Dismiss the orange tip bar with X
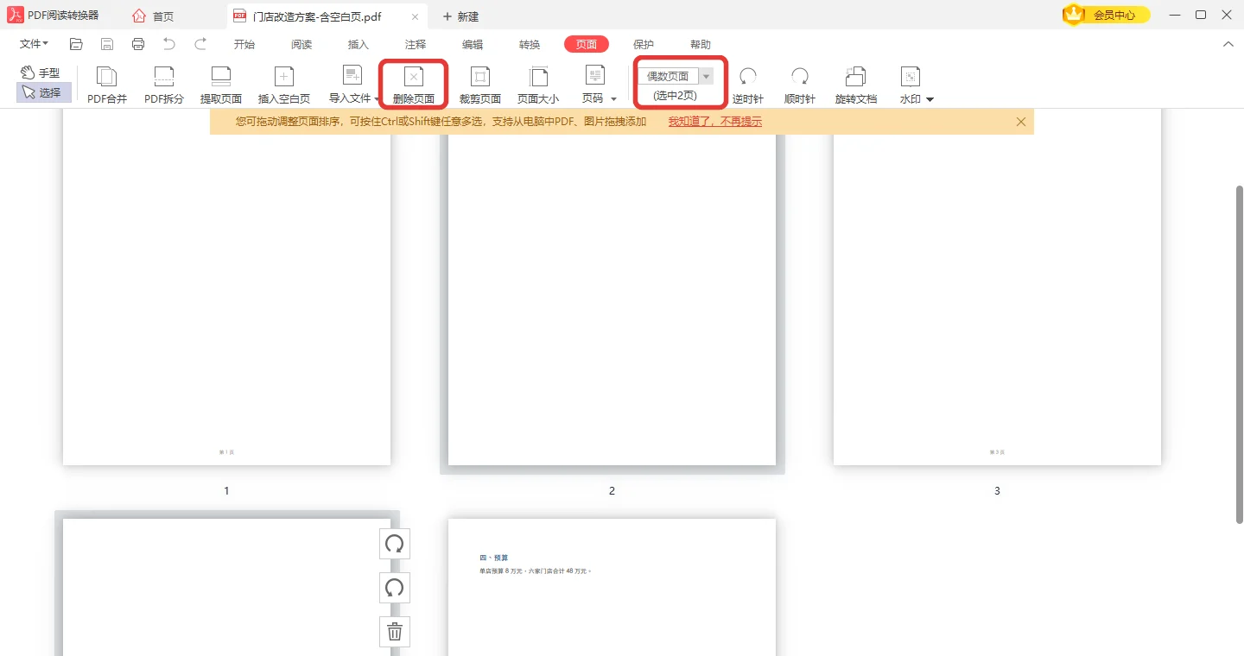 (1021, 122)
